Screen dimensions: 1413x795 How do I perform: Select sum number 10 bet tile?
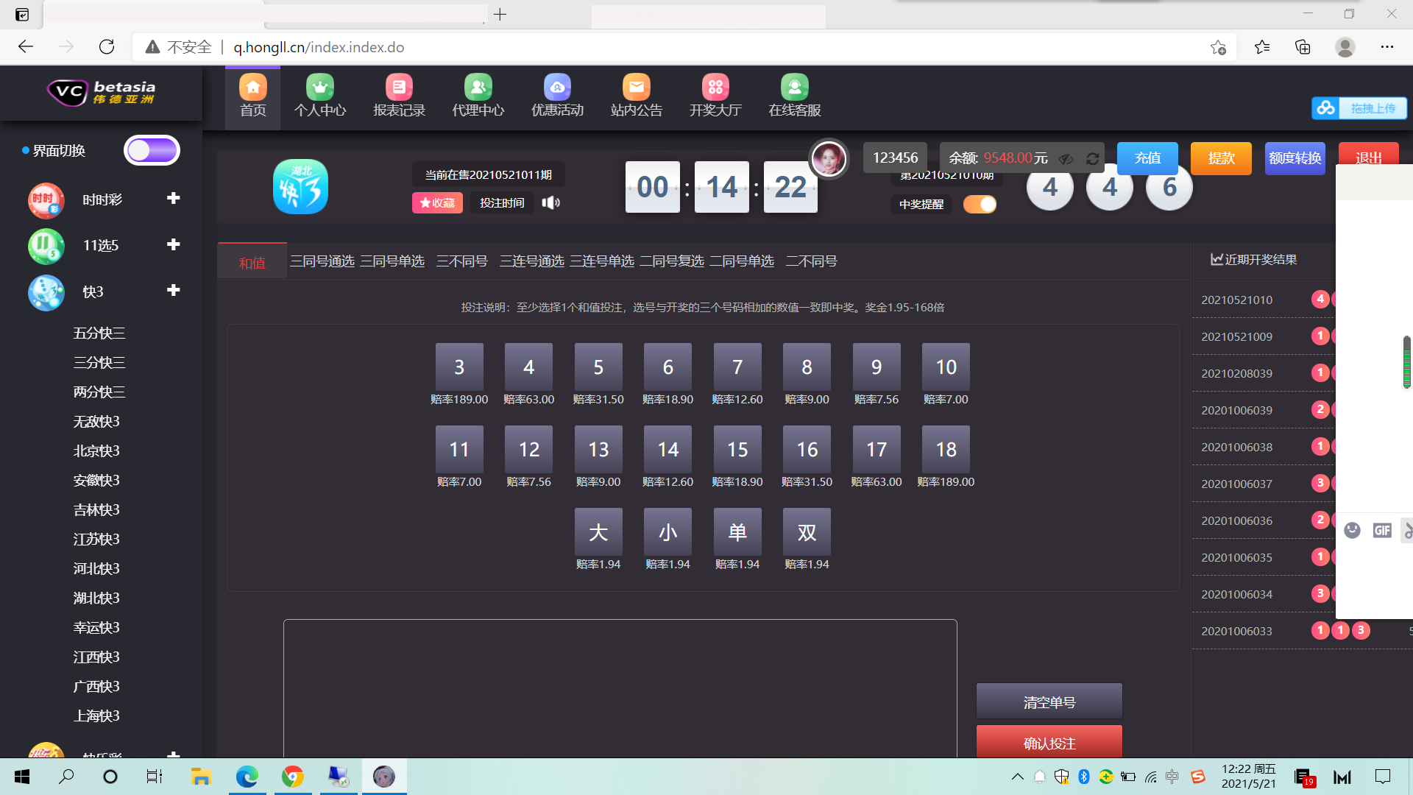945,367
